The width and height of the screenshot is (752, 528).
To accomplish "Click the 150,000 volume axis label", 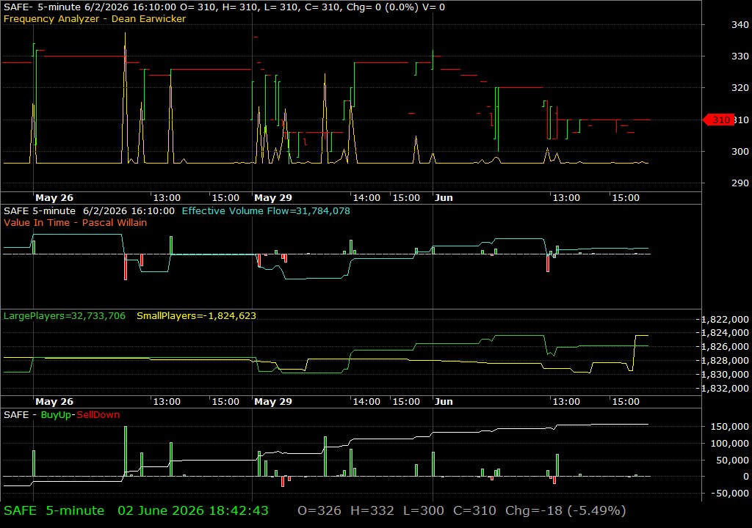I will pyautogui.click(x=729, y=426).
